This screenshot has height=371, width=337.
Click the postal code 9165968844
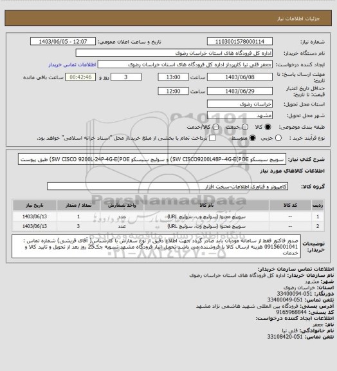tap(291, 312)
